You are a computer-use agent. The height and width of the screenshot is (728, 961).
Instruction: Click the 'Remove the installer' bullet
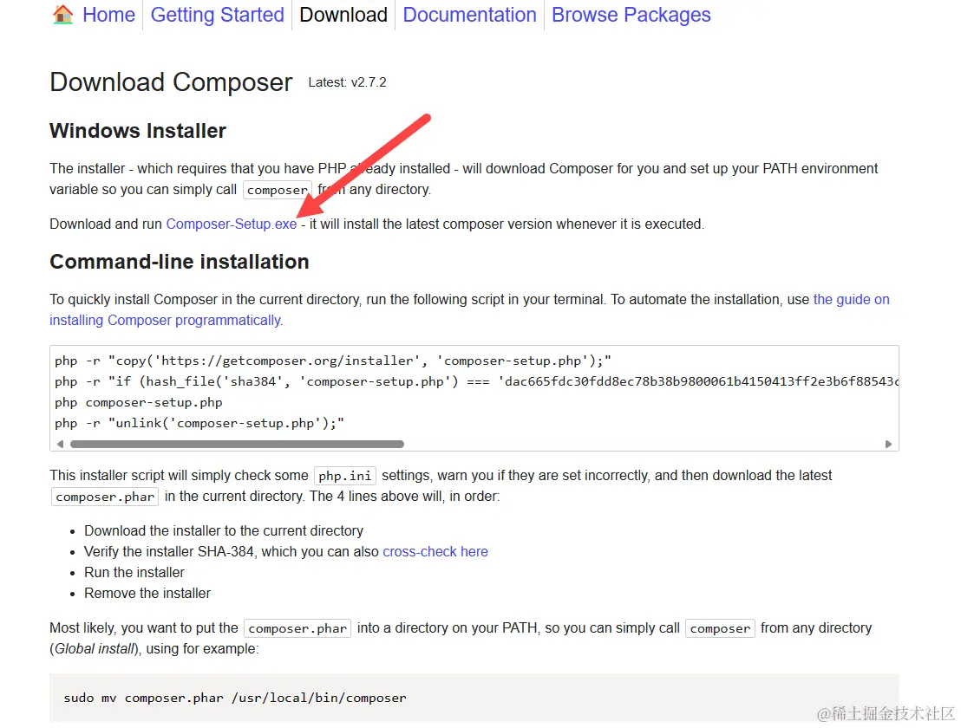point(147,594)
